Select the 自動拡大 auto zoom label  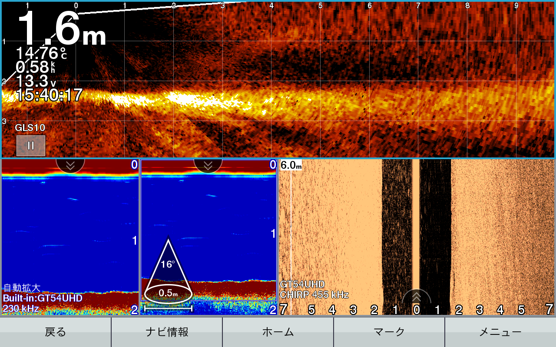[22, 288]
